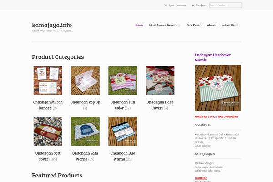Select the Undangan Hard Cover image
Image resolution: width=273 pixels, height=182 pixels.
[x=160, y=80]
